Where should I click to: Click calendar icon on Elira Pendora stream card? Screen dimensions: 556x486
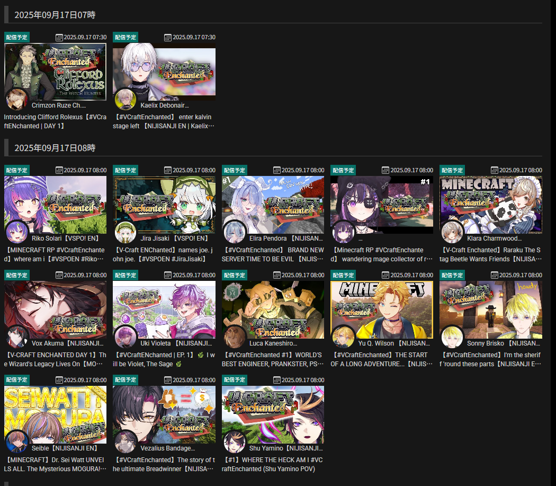click(x=276, y=171)
